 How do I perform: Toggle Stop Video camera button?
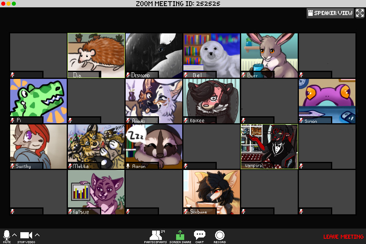coord(26,235)
